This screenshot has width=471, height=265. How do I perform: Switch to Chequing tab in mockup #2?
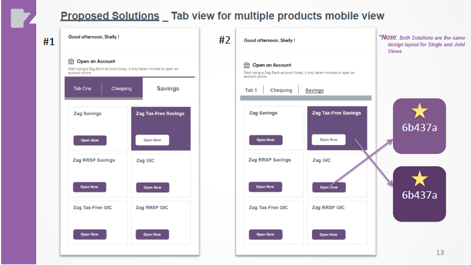click(281, 90)
